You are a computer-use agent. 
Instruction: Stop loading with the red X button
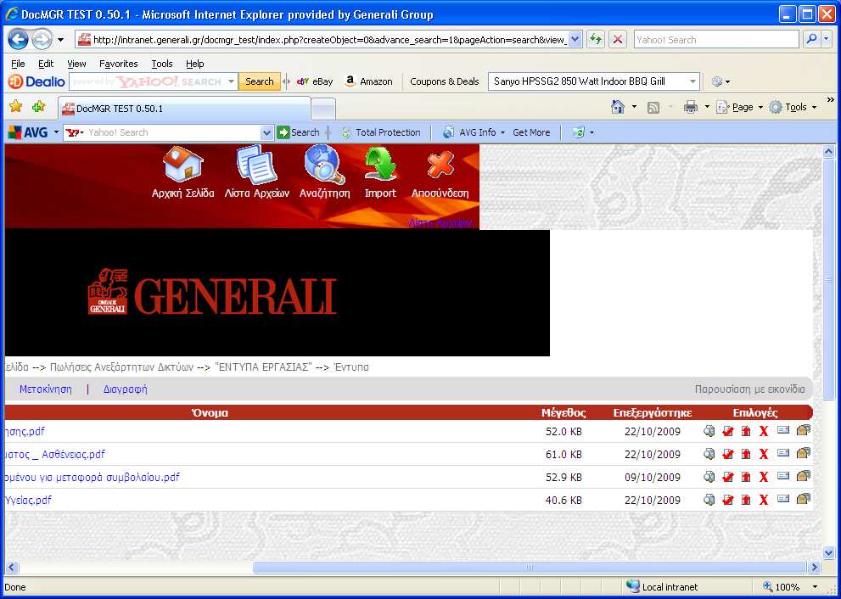[x=618, y=39]
